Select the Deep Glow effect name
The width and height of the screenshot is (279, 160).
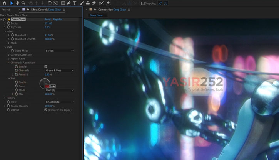[18, 19]
